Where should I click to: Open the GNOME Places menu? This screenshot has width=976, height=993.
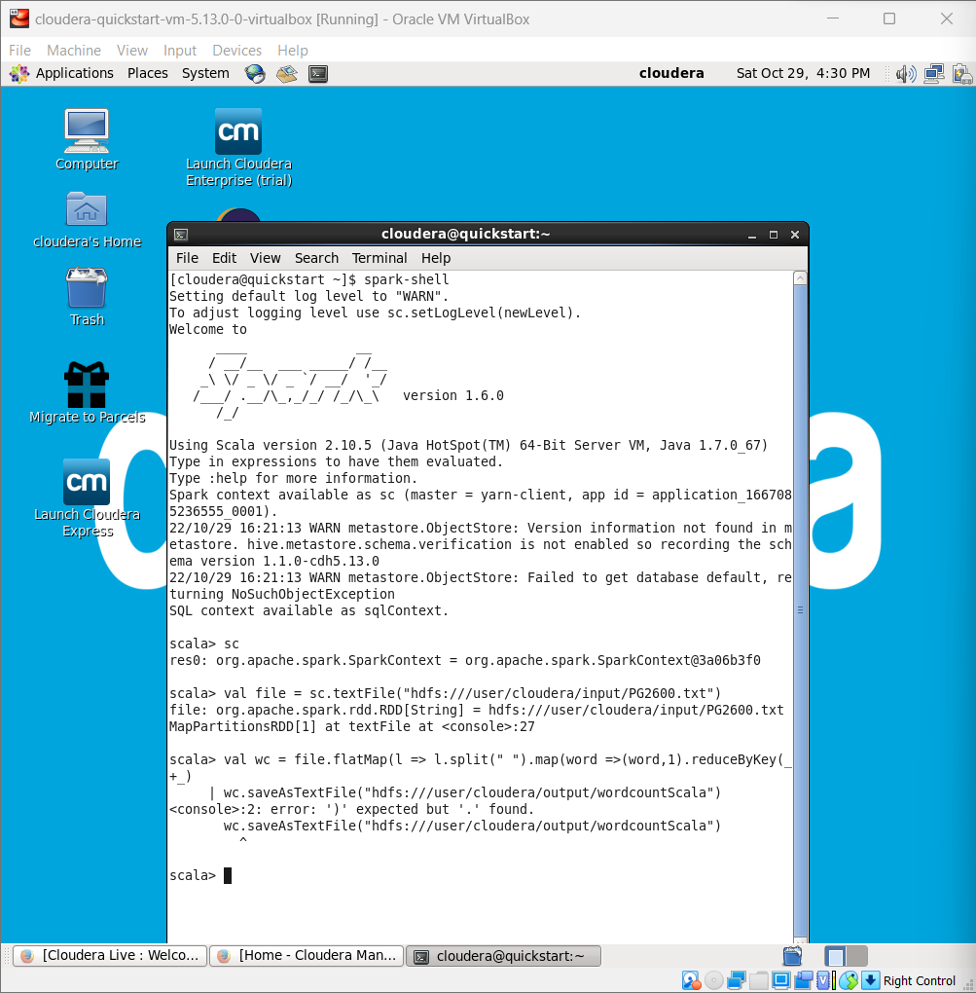[148, 73]
